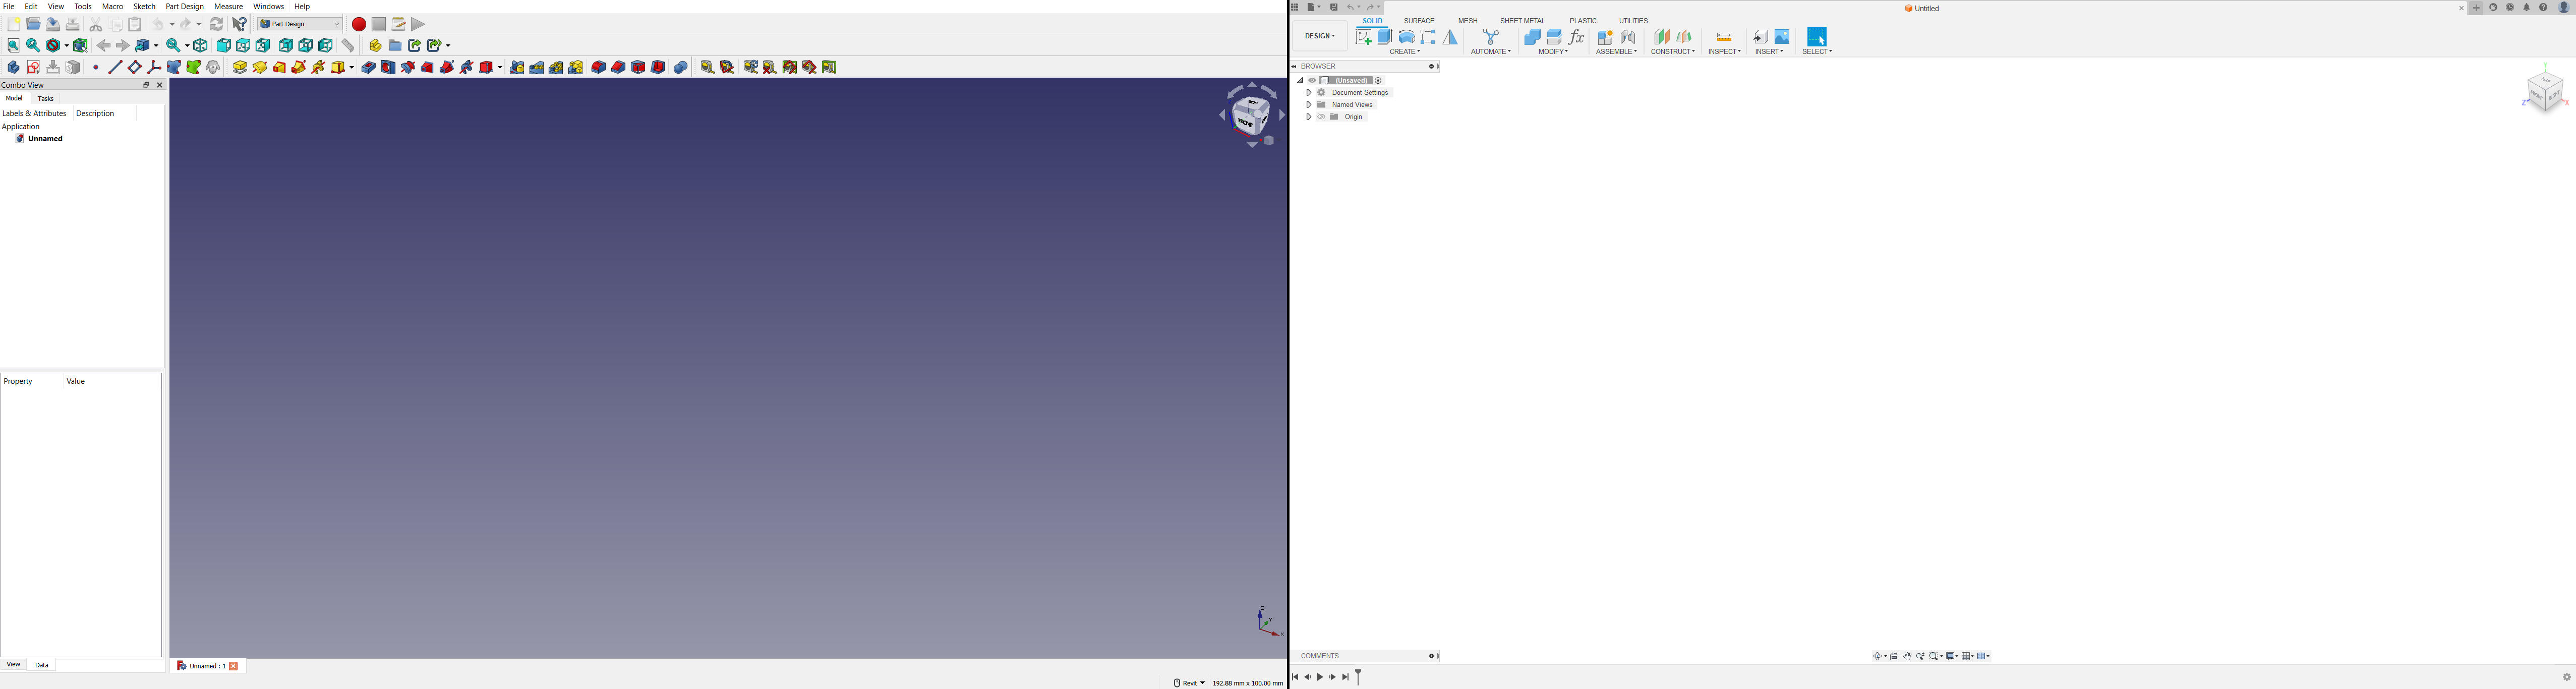The height and width of the screenshot is (689, 2576).
Task: Click the Execute macro play triangle
Action: pyautogui.click(x=418, y=24)
